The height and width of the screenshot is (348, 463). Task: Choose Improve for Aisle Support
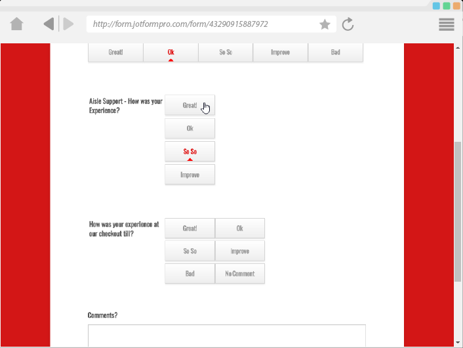tap(190, 175)
